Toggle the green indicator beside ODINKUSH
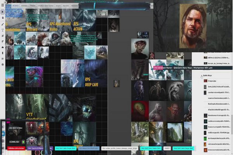The image size is (233, 155). tap(23, 142)
